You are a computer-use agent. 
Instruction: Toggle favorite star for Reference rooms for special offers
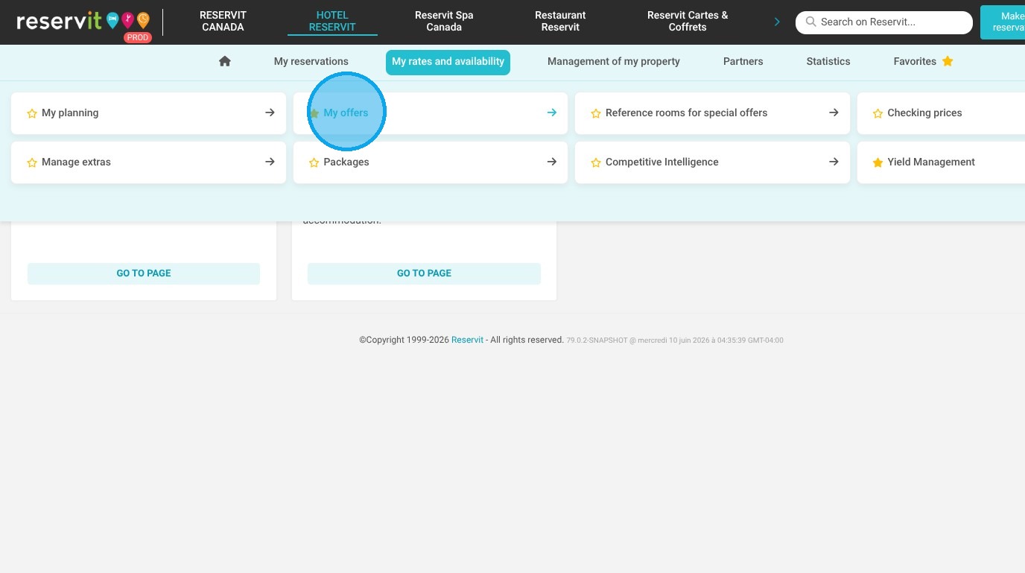coord(596,113)
